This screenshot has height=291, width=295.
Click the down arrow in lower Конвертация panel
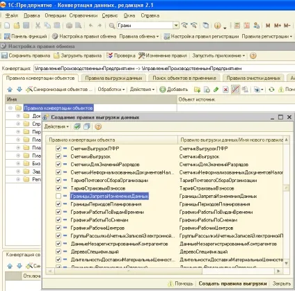(x=19, y=266)
